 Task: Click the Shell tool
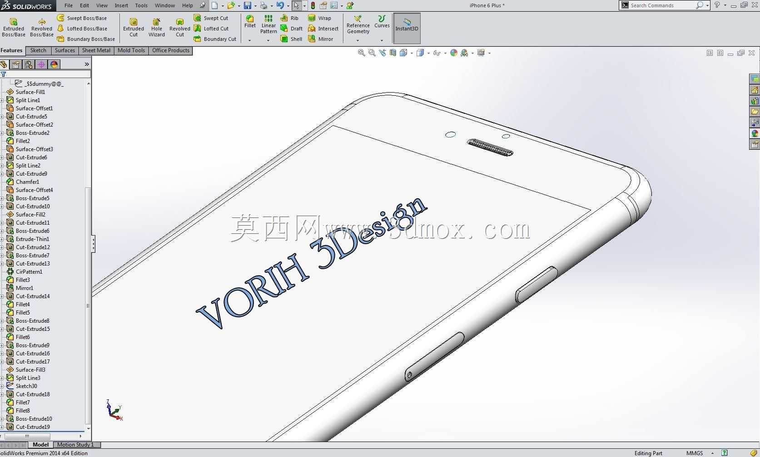pyautogui.click(x=292, y=39)
